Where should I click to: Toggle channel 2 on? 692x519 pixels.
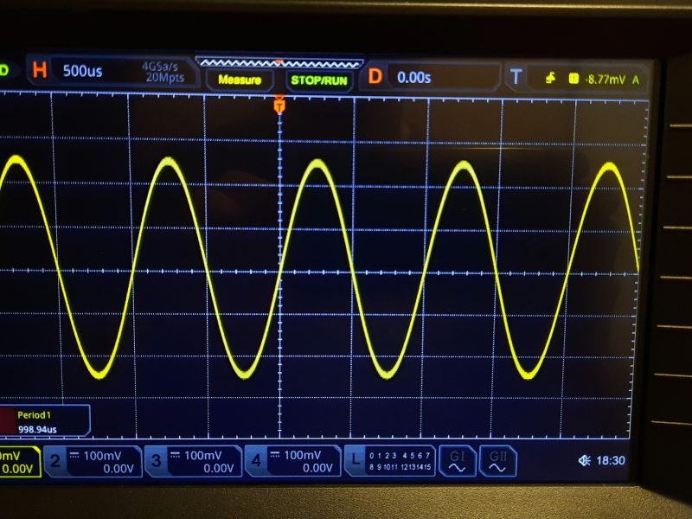tap(56, 460)
